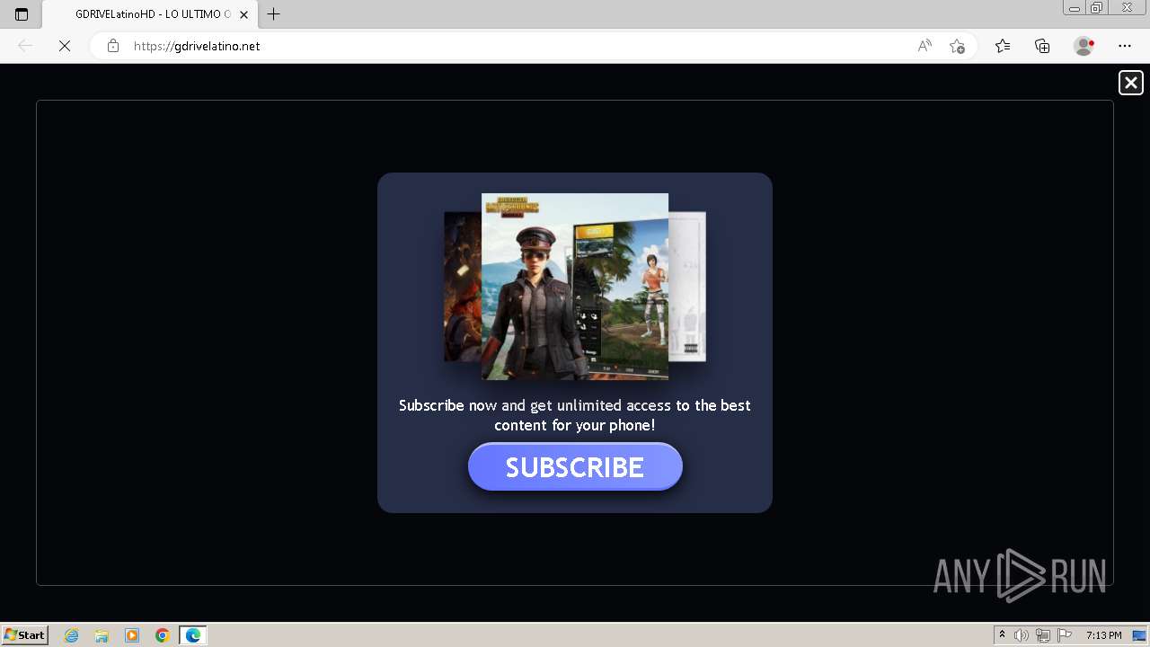Image resolution: width=1150 pixels, height=647 pixels.
Task: Open network status tray icon
Action: click(1043, 635)
